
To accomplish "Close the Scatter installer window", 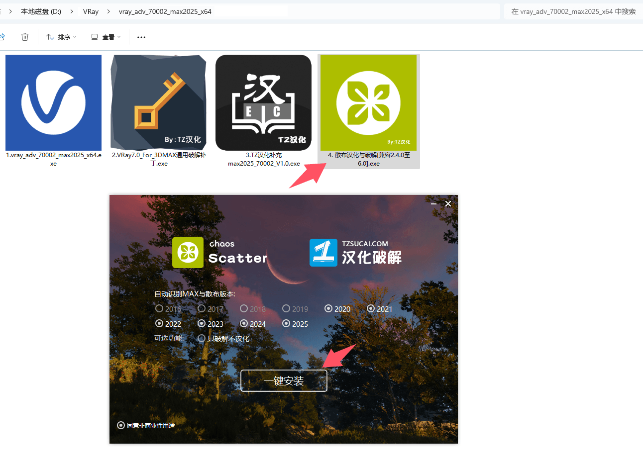I will [x=448, y=203].
